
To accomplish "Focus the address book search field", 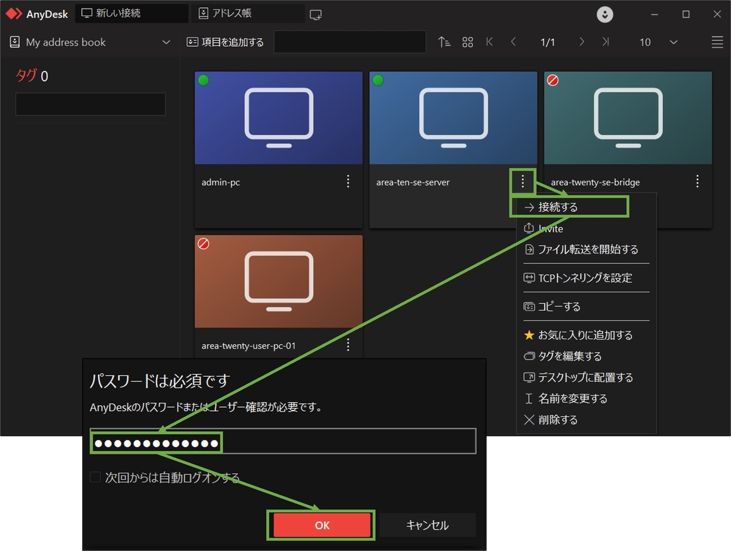I will point(350,42).
